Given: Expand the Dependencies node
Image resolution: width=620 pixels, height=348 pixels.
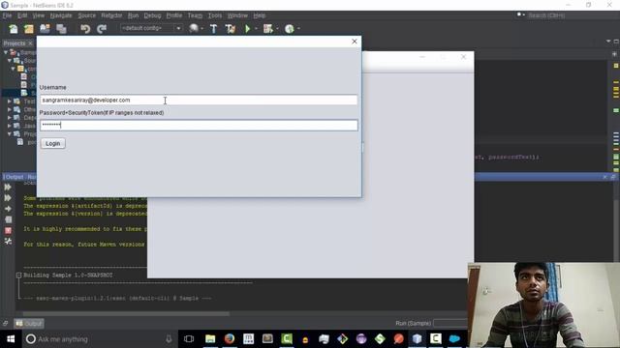Looking at the screenshot, I should pos(10,117).
